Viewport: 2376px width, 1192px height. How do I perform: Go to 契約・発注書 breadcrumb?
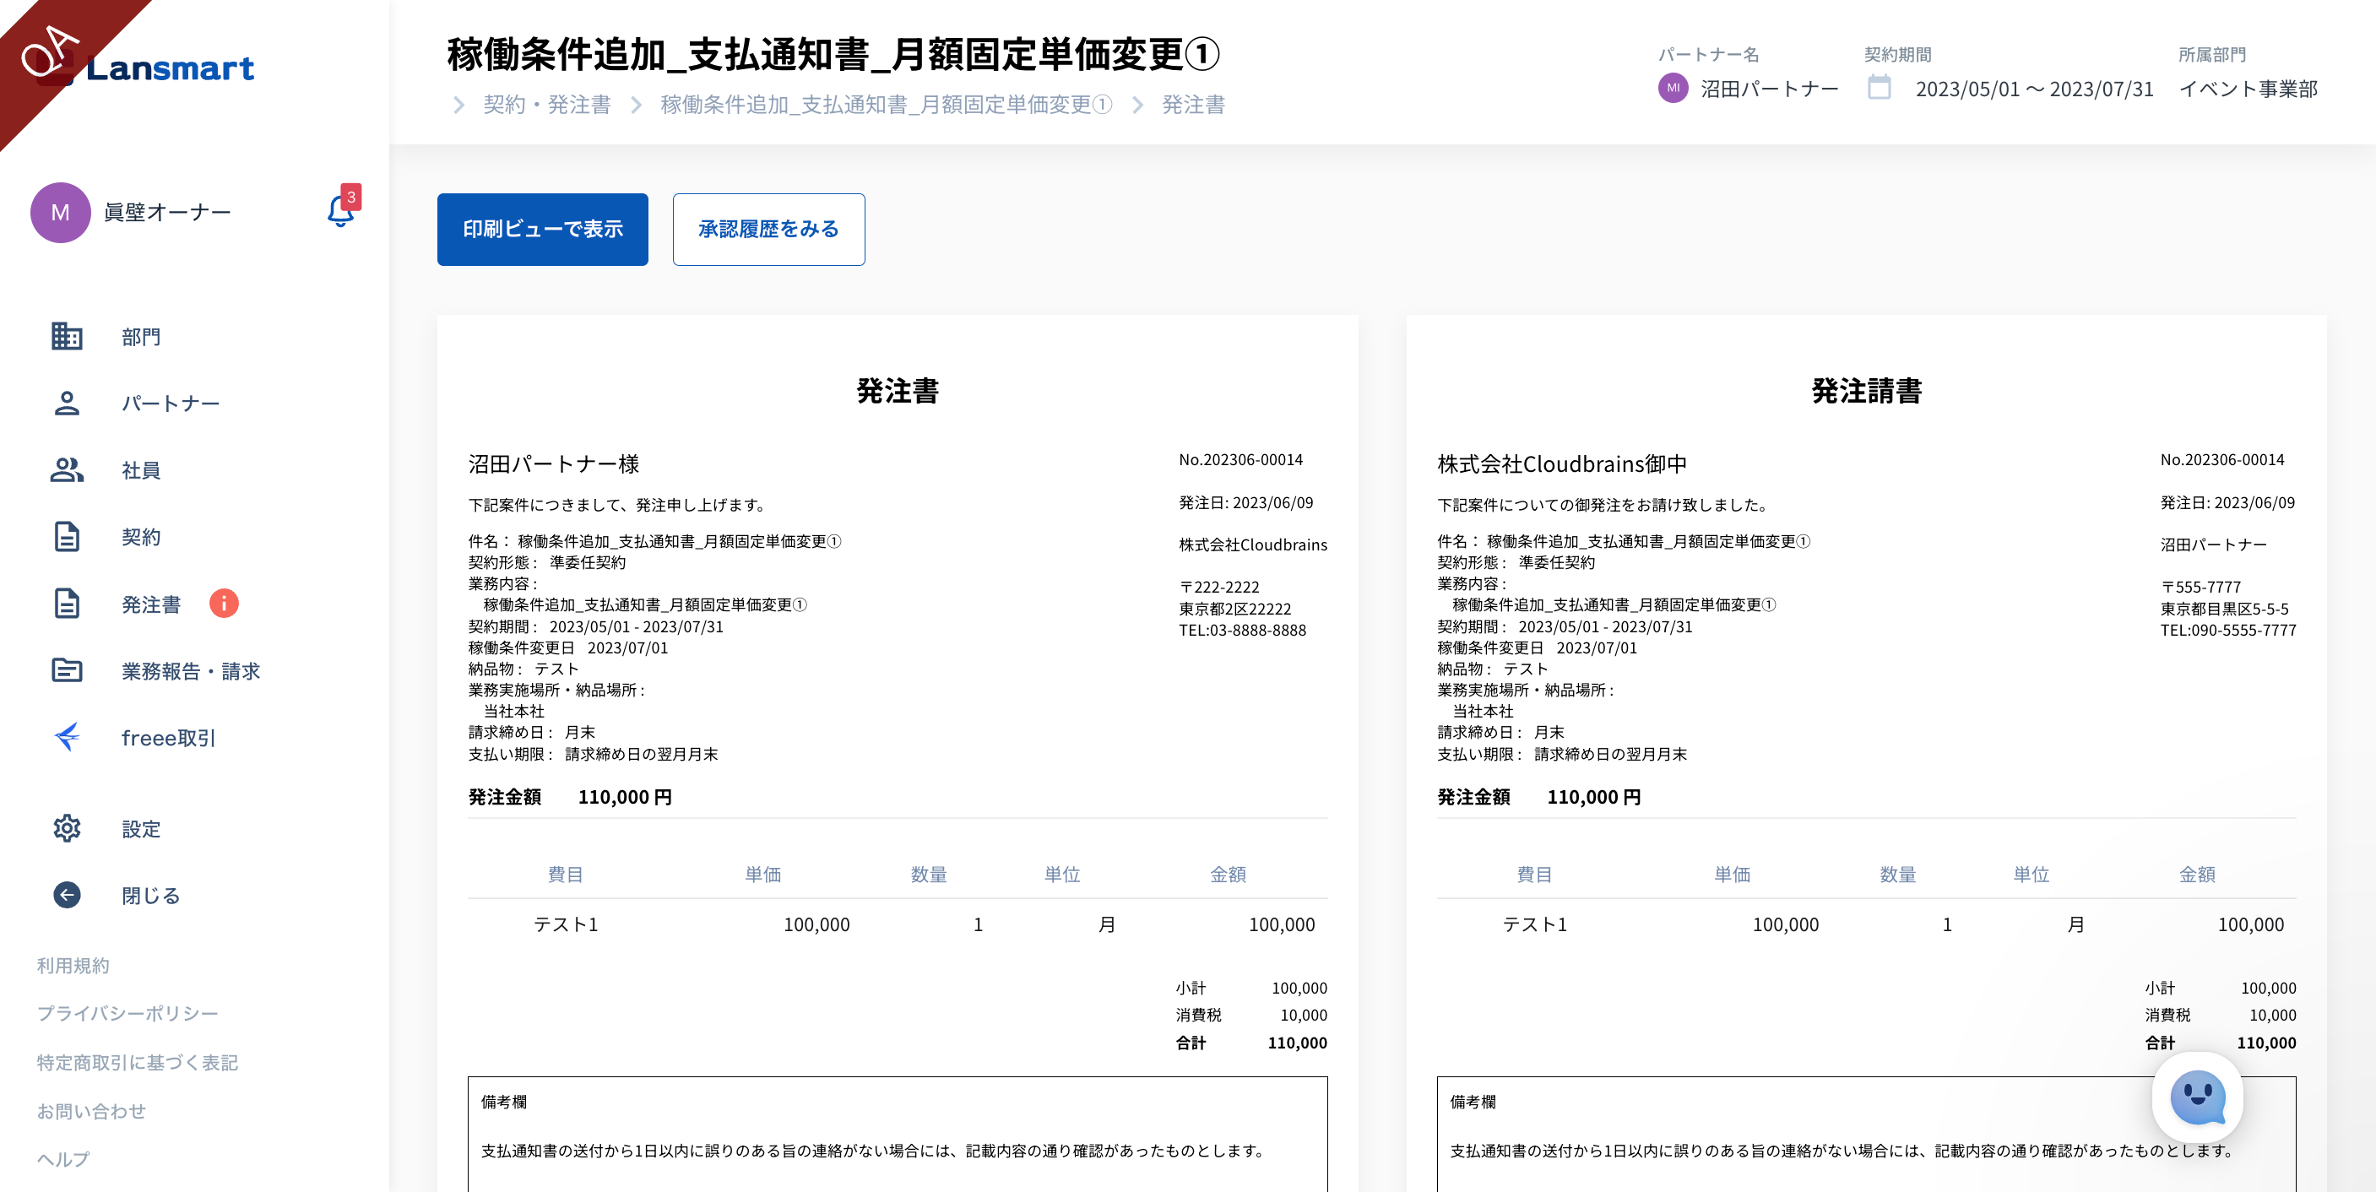pos(547,104)
